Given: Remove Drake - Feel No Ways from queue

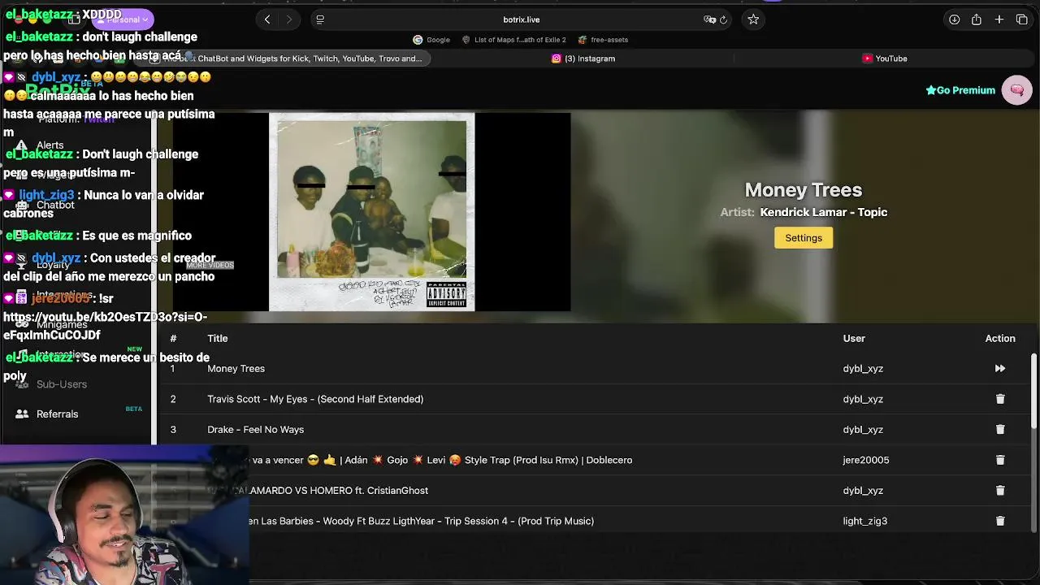Looking at the screenshot, I should (1000, 430).
